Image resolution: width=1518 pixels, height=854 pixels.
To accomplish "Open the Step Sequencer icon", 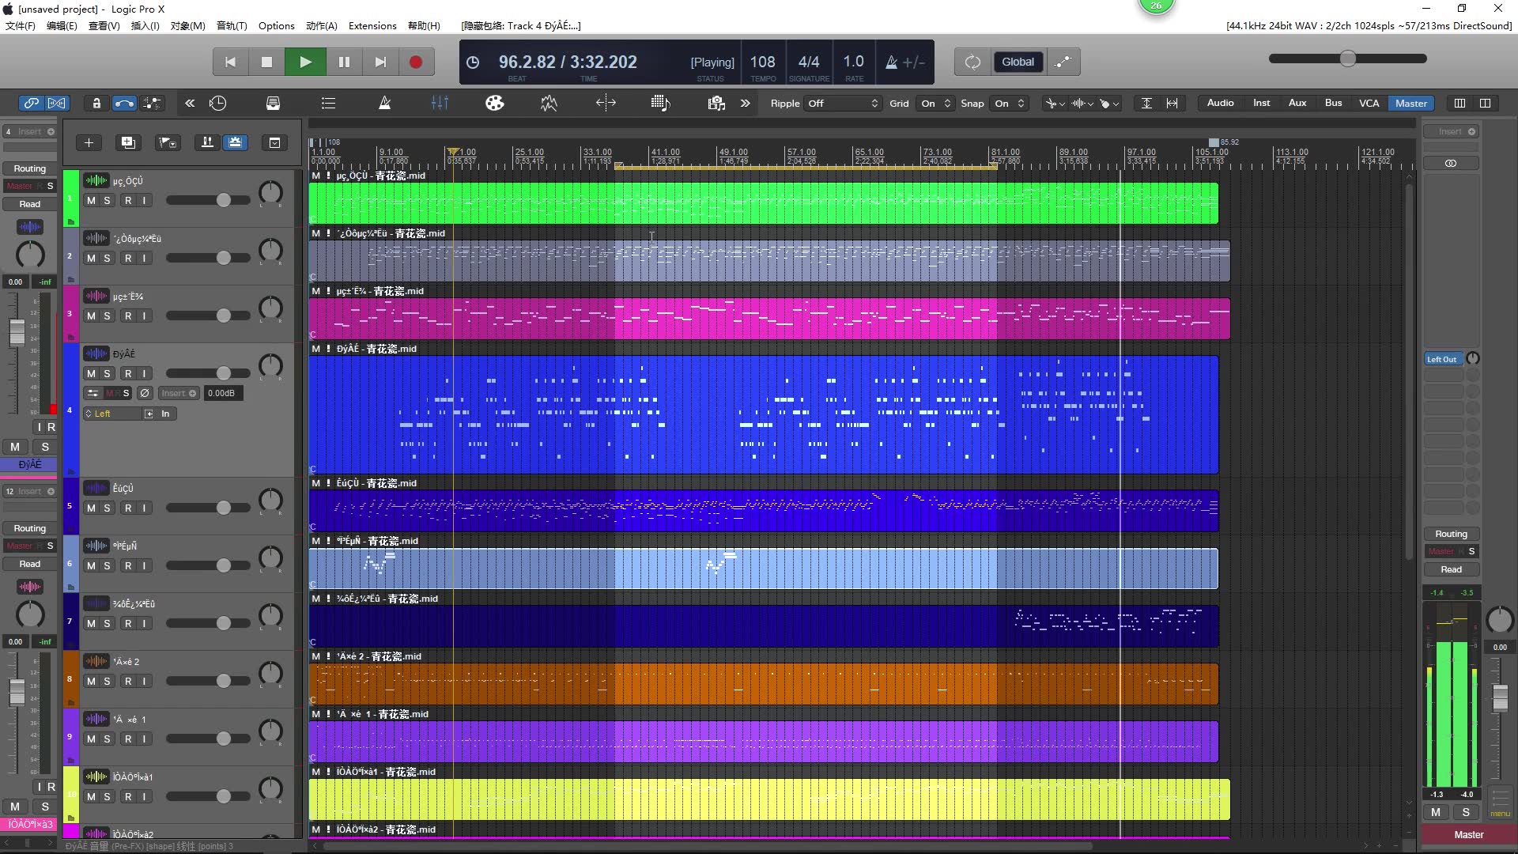I will click(661, 103).
